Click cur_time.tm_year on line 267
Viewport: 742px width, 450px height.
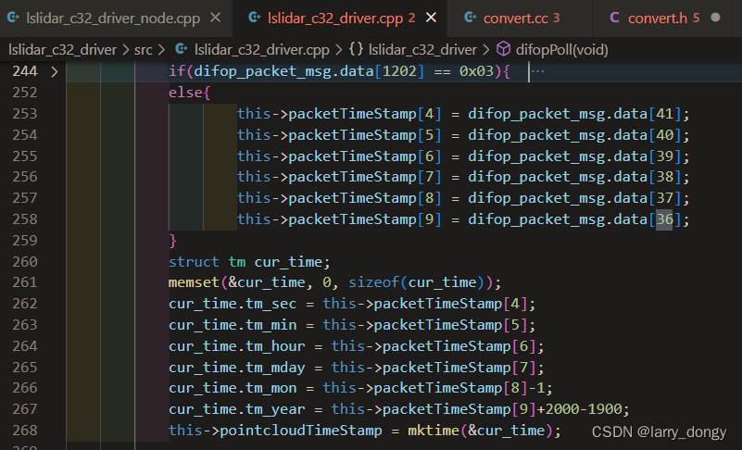click(236, 409)
